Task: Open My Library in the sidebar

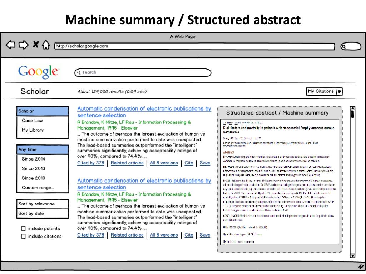Action: point(33,130)
